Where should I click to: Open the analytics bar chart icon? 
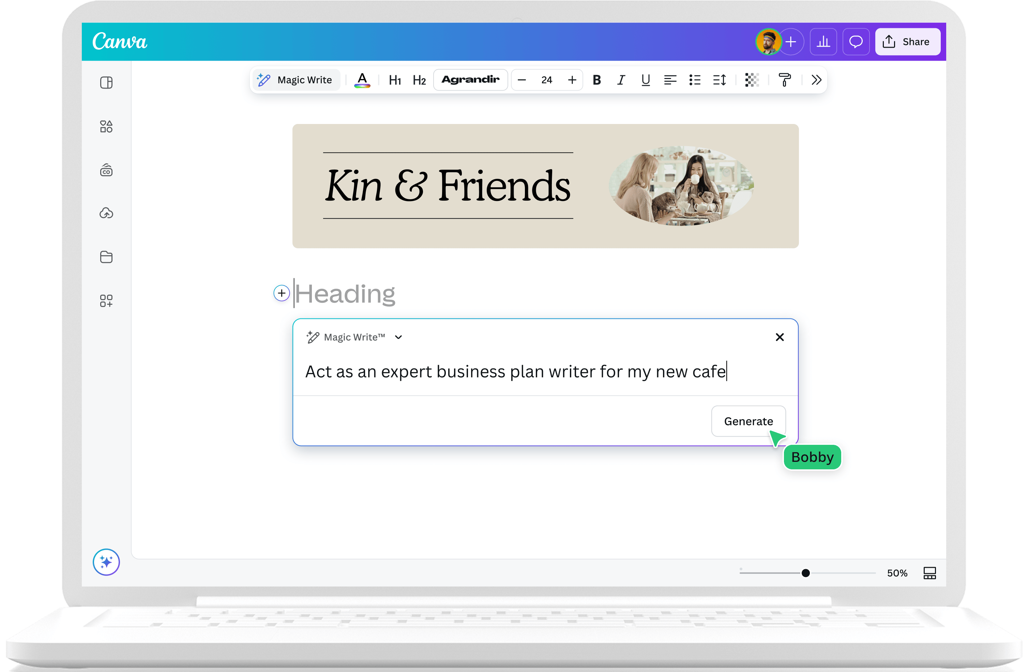[823, 42]
